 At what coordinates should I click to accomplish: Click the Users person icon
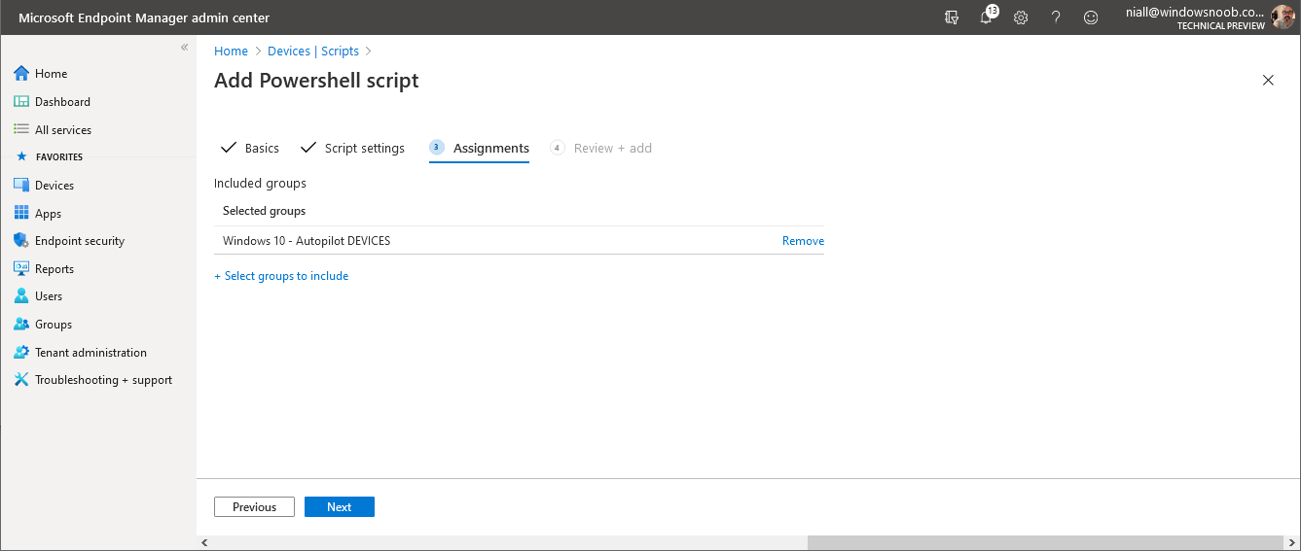click(21, 296)
